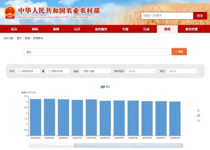The width and height of the screenshot is (210, 150).
Task: Open the 公开 nav tab
Action: click(x=77, y=29)
